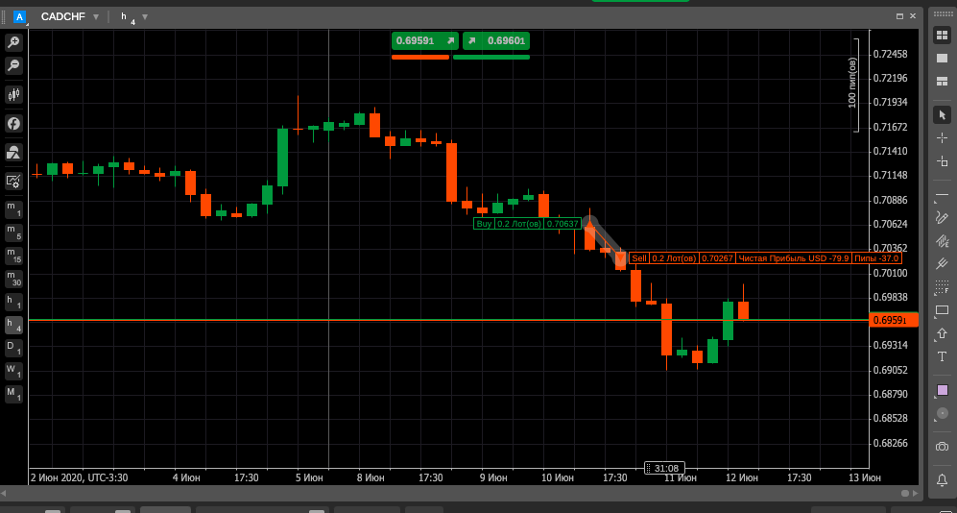Image resolution: width=957 pixels, height=513 pixels.
Task: Zoom in on the chart with the magnifier plus
Action: click(13, 42)
